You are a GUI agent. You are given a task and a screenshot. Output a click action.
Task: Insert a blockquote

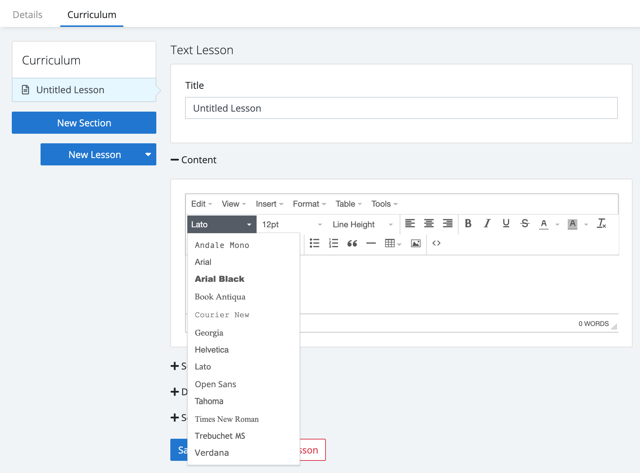point(352,243)
